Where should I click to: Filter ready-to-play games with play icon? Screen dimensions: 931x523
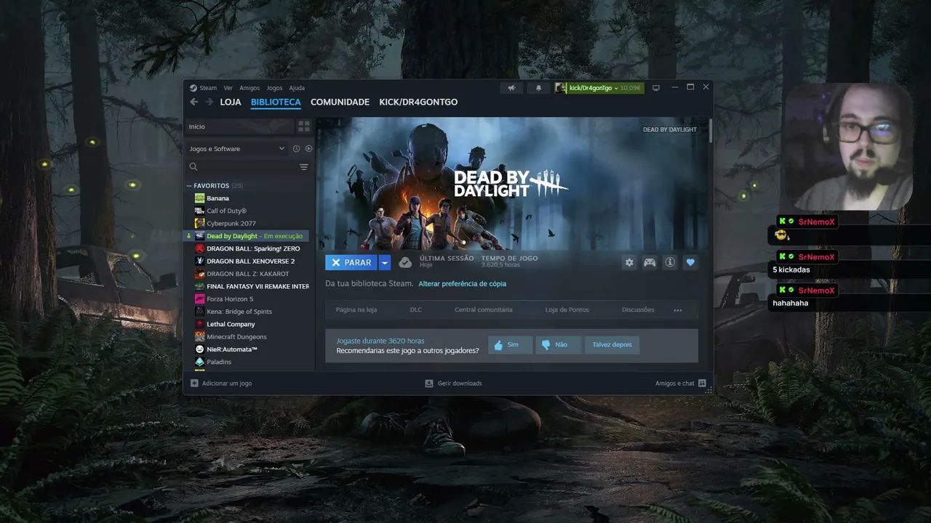click(x=308, y=149)
